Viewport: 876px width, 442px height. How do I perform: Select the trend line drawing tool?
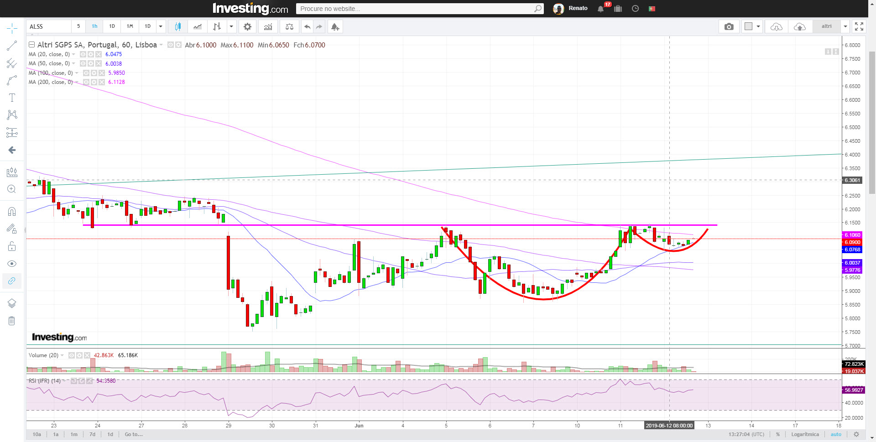[x=12, y=46]
